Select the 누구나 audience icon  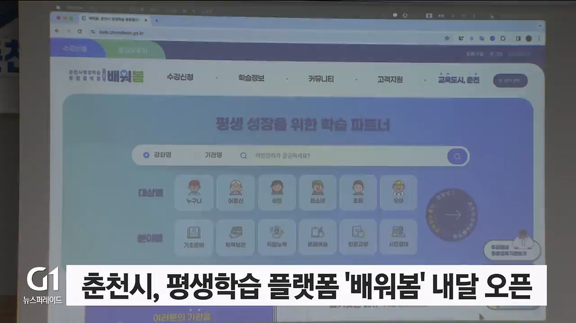tap(193, 192)
